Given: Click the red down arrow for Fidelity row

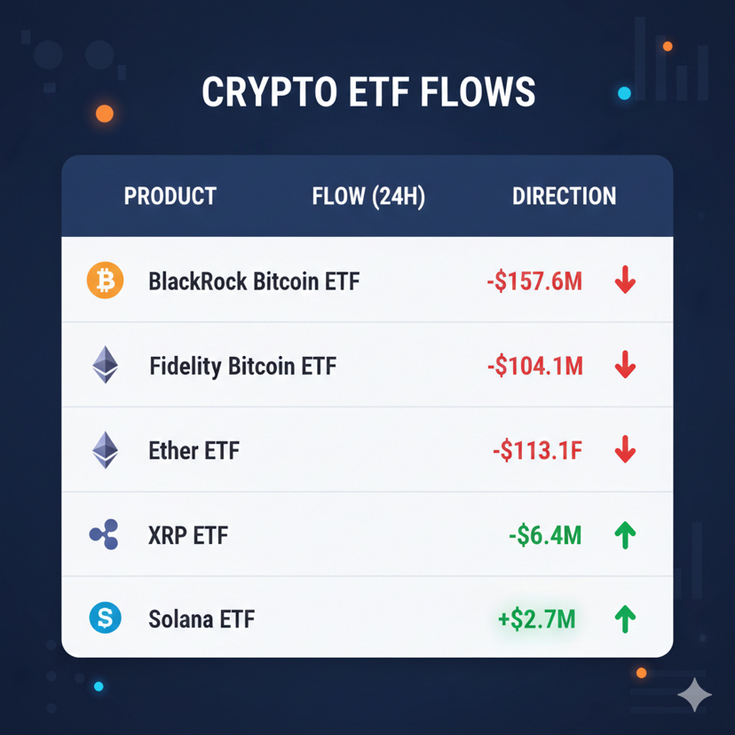Looking at the screenshot, I should (x=625, y=365).
